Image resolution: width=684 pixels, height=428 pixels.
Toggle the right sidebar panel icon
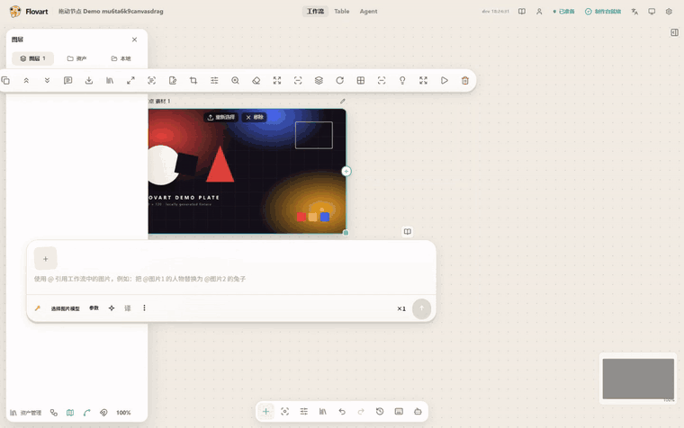(x=674, y=32)
